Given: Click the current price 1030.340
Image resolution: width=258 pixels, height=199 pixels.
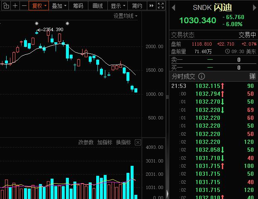Looking at the screenshot, I should coord(197,20).
